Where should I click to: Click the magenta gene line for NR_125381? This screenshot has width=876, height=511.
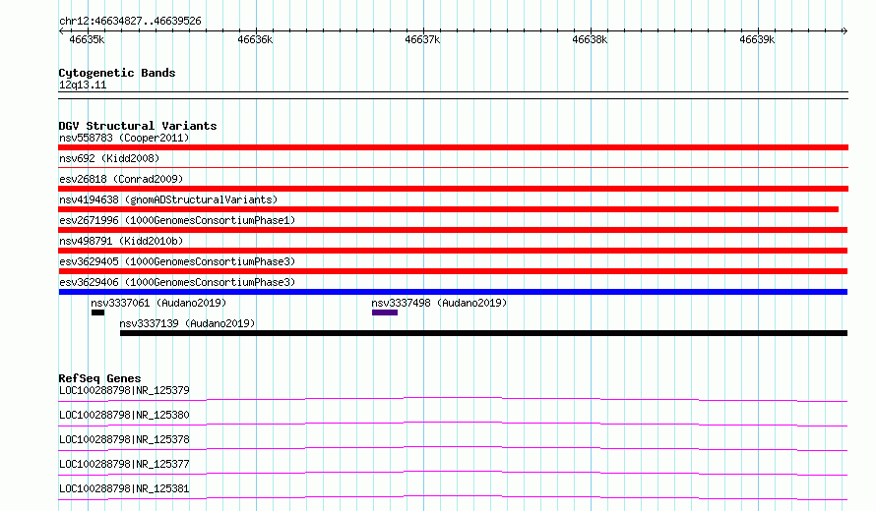[x=453, y=497]
